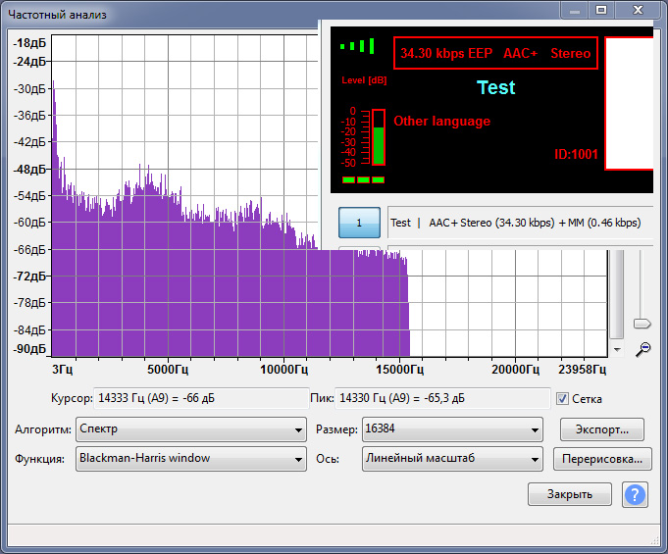Click the Курсор readout field 14333 Гц

click(201, 398)
